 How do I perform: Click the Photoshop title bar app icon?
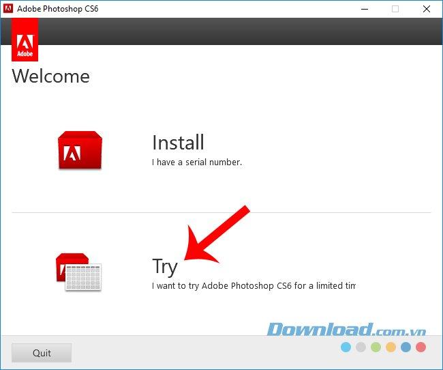(x=10, y=9)
